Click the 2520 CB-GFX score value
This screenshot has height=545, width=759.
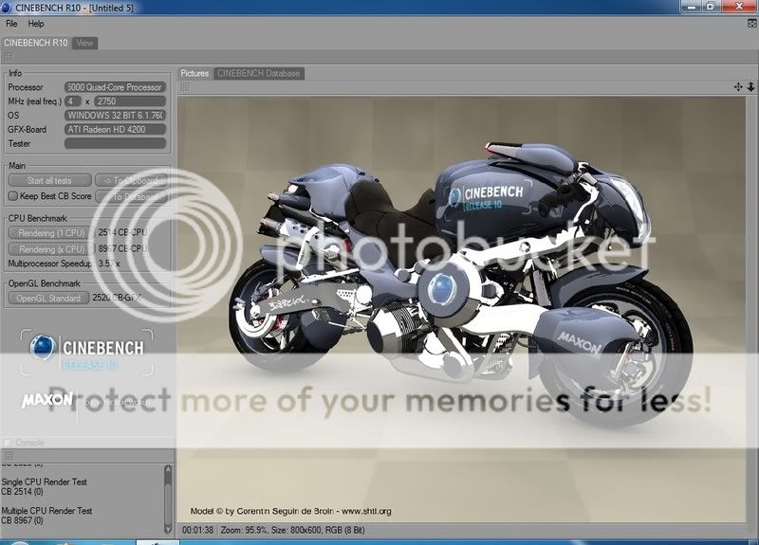[x=116, y=298]
